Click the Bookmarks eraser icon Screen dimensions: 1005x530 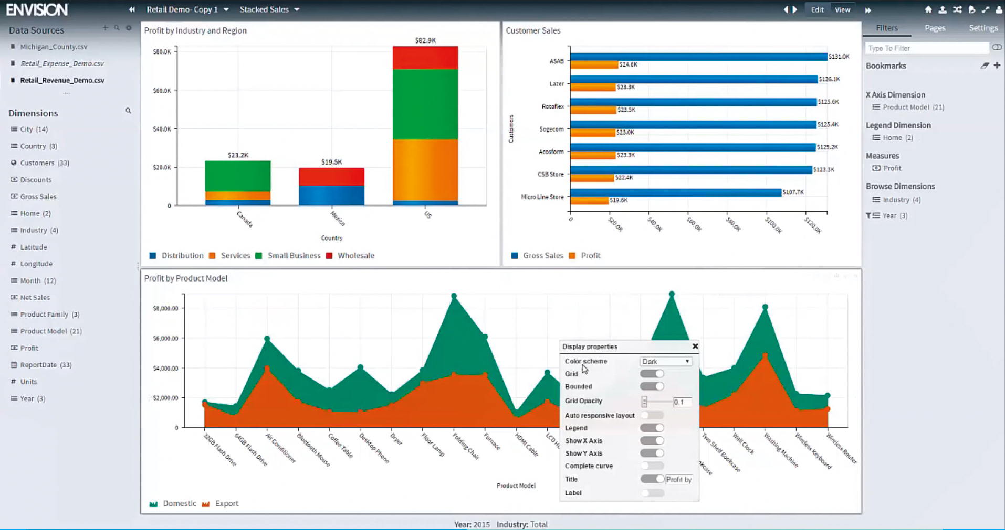(985, 66)
